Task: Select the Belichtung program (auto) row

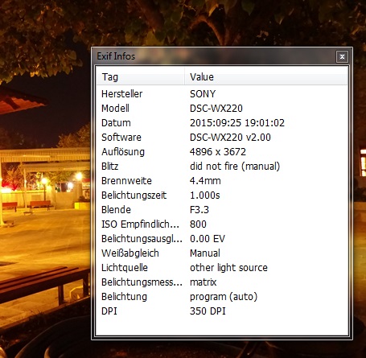Action: [222, 297]
